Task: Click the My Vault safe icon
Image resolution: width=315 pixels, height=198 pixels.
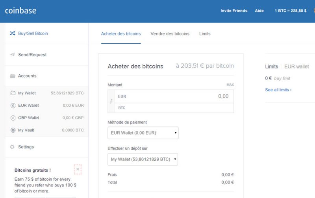Action: coord(13,130)
